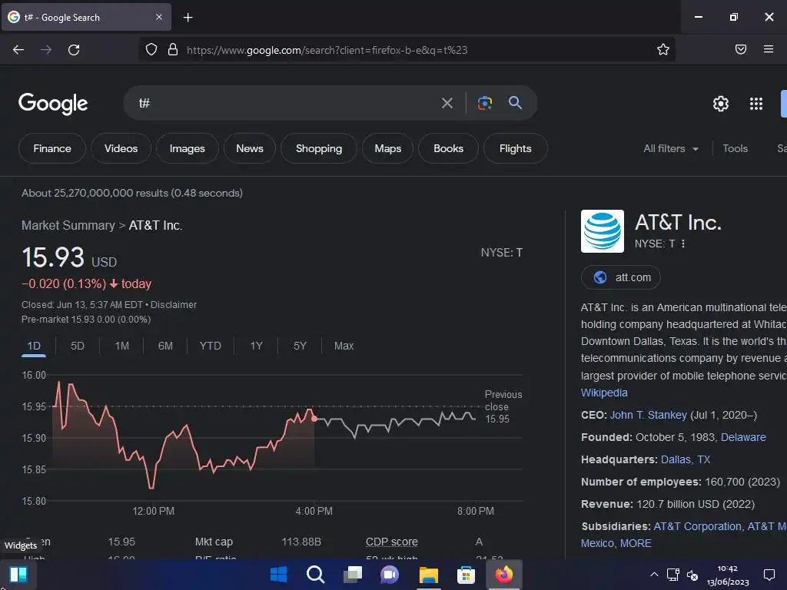Switch to Shopping results
The height and width of the screenshot is (590, 787).
pos(319,148)
